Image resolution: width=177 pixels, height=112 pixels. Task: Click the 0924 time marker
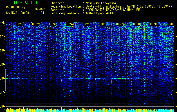coord(69,24)
